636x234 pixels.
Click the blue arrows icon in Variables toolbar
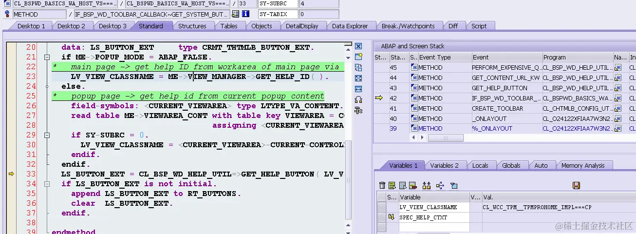coord(440,185)
